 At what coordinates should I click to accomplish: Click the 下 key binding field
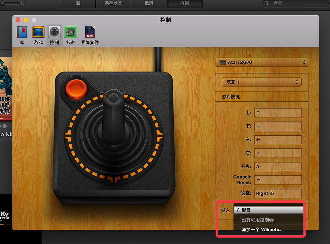tap(278, 126)
